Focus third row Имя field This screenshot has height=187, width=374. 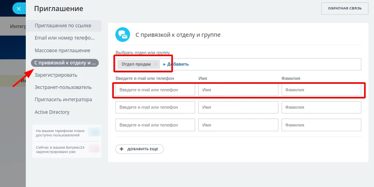click(x=238, y=125)
